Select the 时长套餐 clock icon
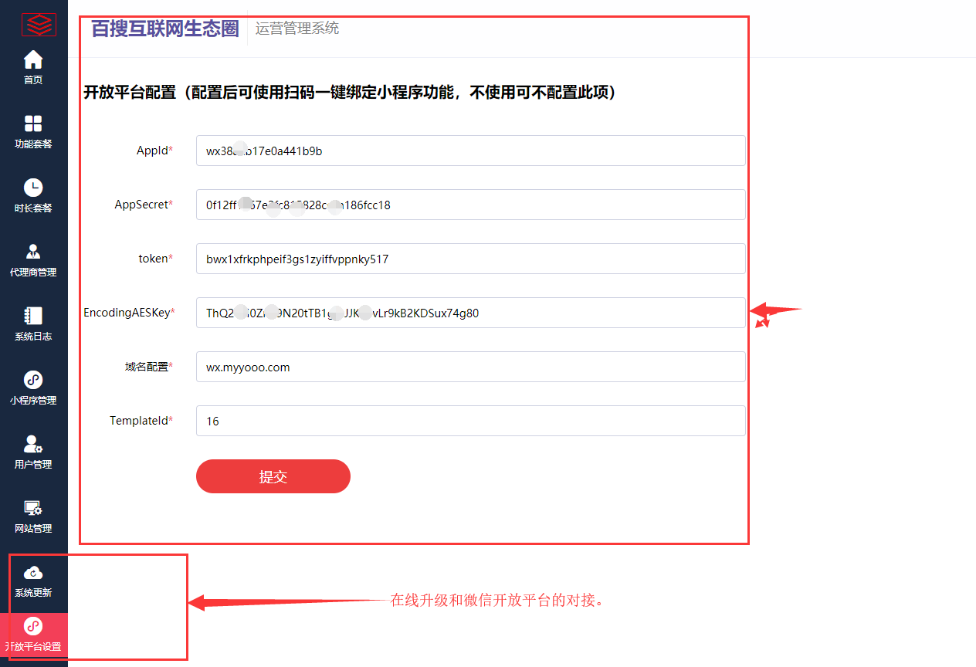The image size is (976, 667). tap(33, 188)
